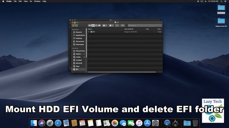This screenshot has width=229, height=128.
Task: Click the Finder search field
Action: (145, 26)
